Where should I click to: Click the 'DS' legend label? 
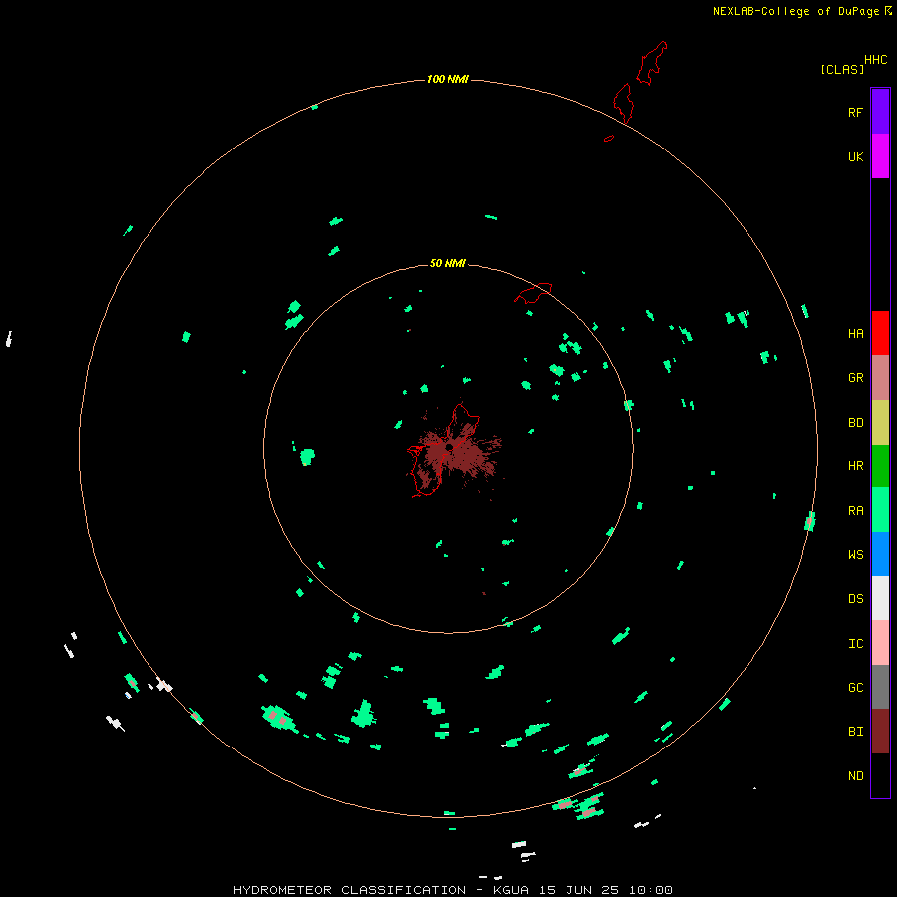point(855,599)
